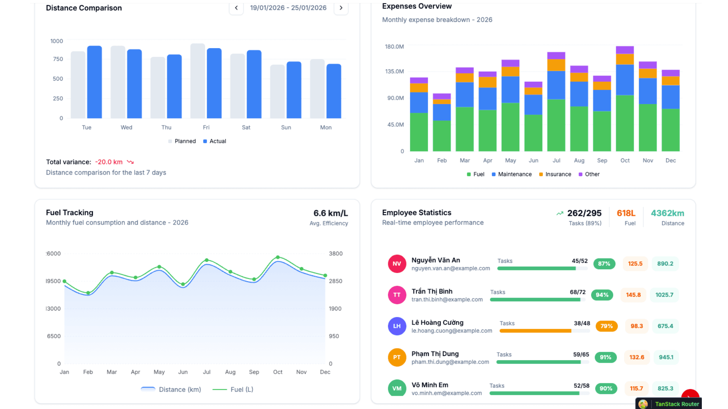Click the 825.3 distance badge
Screen dimensions: 728x409
665,389
